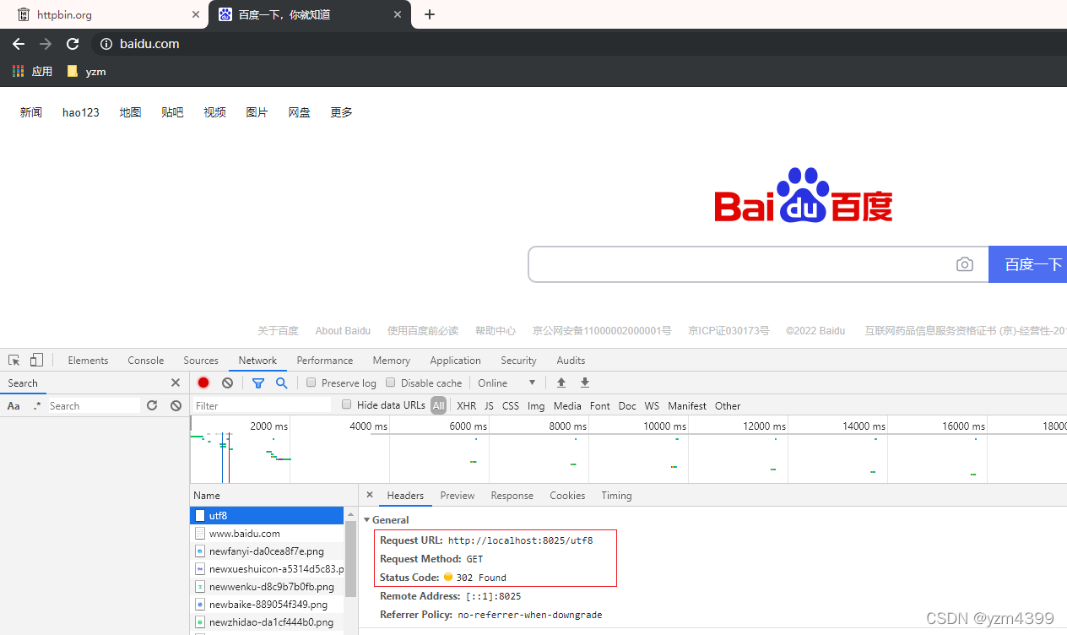1067x635 pixels.
Task: Switch to the httpbin.org tab
Action: point(105,14)
